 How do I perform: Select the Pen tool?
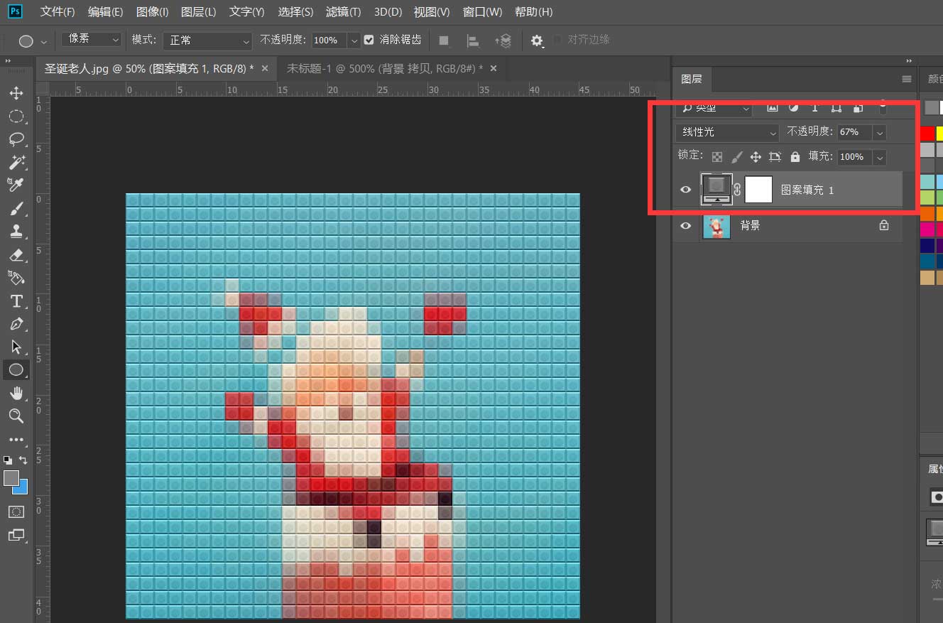pyautogui.click(x=16, y=324)
